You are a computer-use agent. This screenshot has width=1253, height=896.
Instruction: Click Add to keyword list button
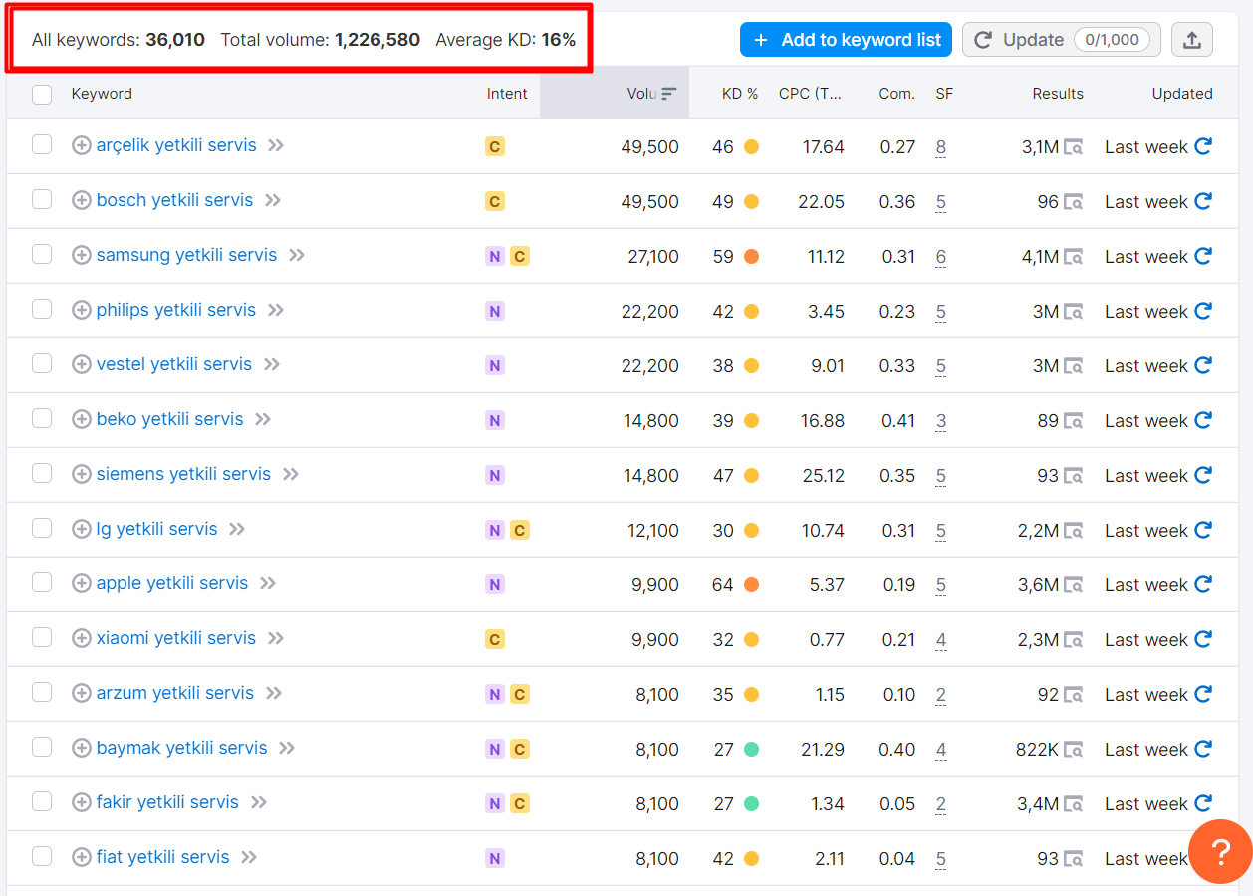pos(847,40)
